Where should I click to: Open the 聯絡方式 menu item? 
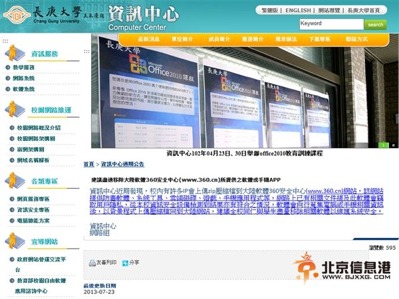pos(356,39)
